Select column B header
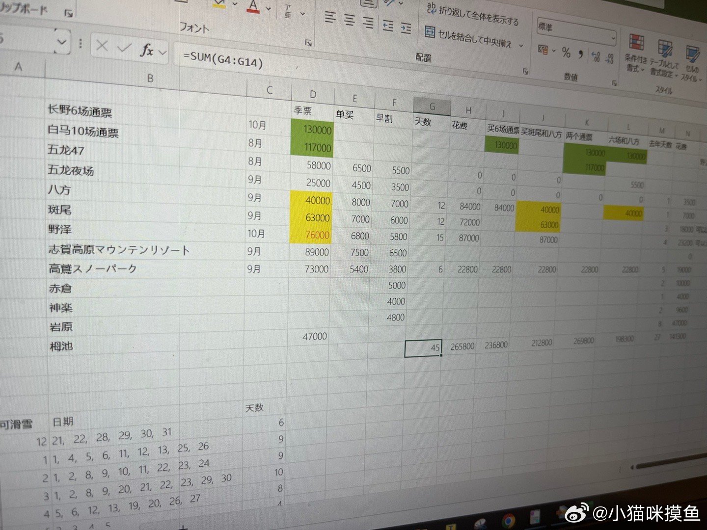707x530 pixels. click(x=150, y=78)
